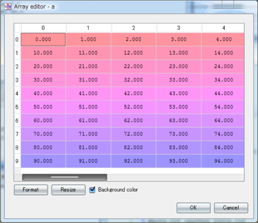
Task: Click the Cancel button
Action: point(231,208)
